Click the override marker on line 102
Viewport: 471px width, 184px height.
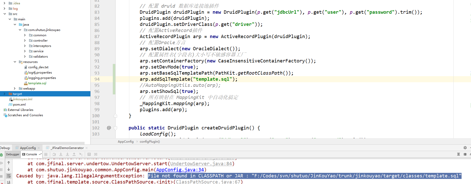click(x=109, y=128)
